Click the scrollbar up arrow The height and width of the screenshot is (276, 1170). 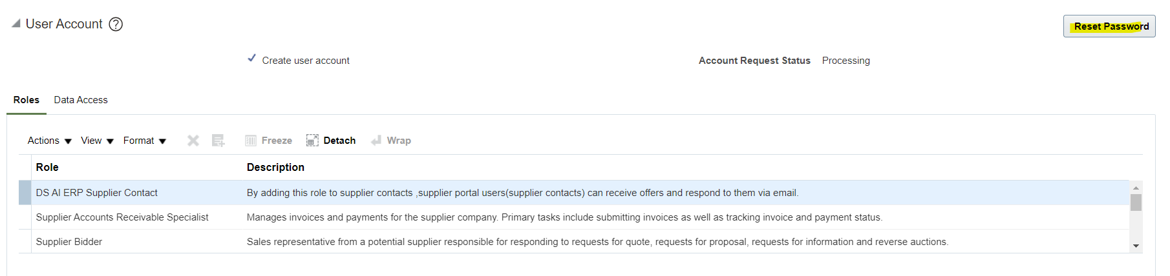(1136, 188)
